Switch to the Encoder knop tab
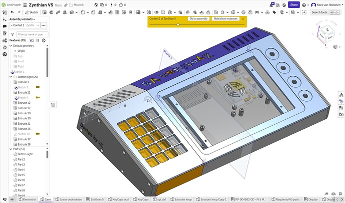This screenshot has height=203, width=345. coord(181,200)
